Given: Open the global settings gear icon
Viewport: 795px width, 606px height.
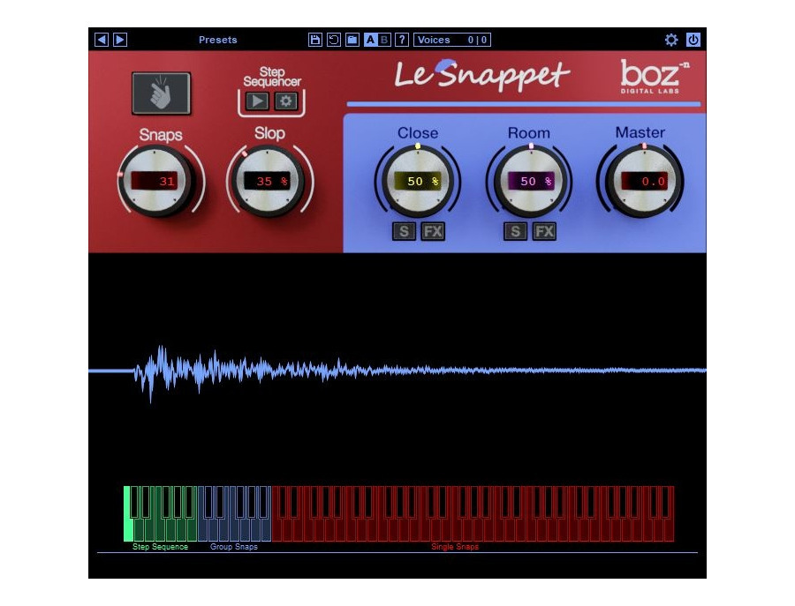Looking at the screenshot, I should (x=671, y=40).
